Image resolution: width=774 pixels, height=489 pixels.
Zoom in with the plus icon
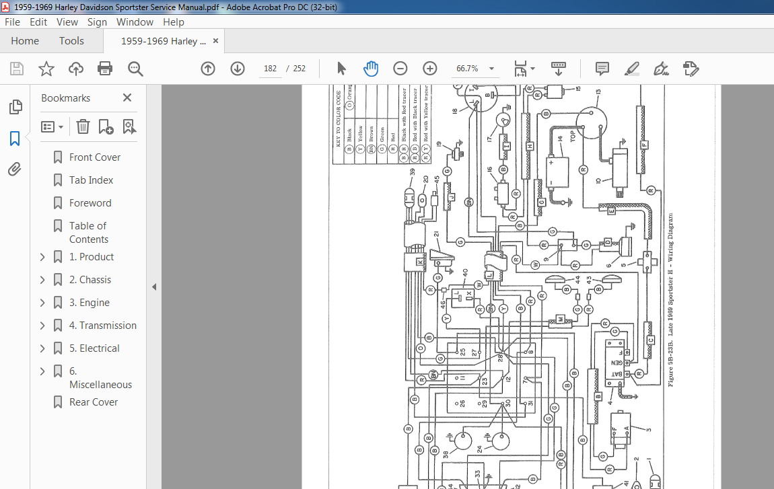pos(430,69)
